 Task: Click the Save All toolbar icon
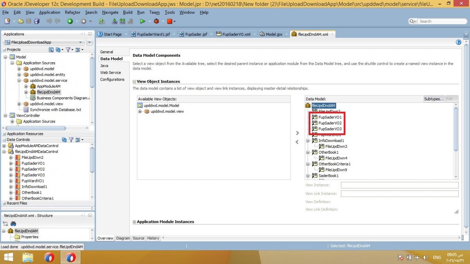[36, 21]
